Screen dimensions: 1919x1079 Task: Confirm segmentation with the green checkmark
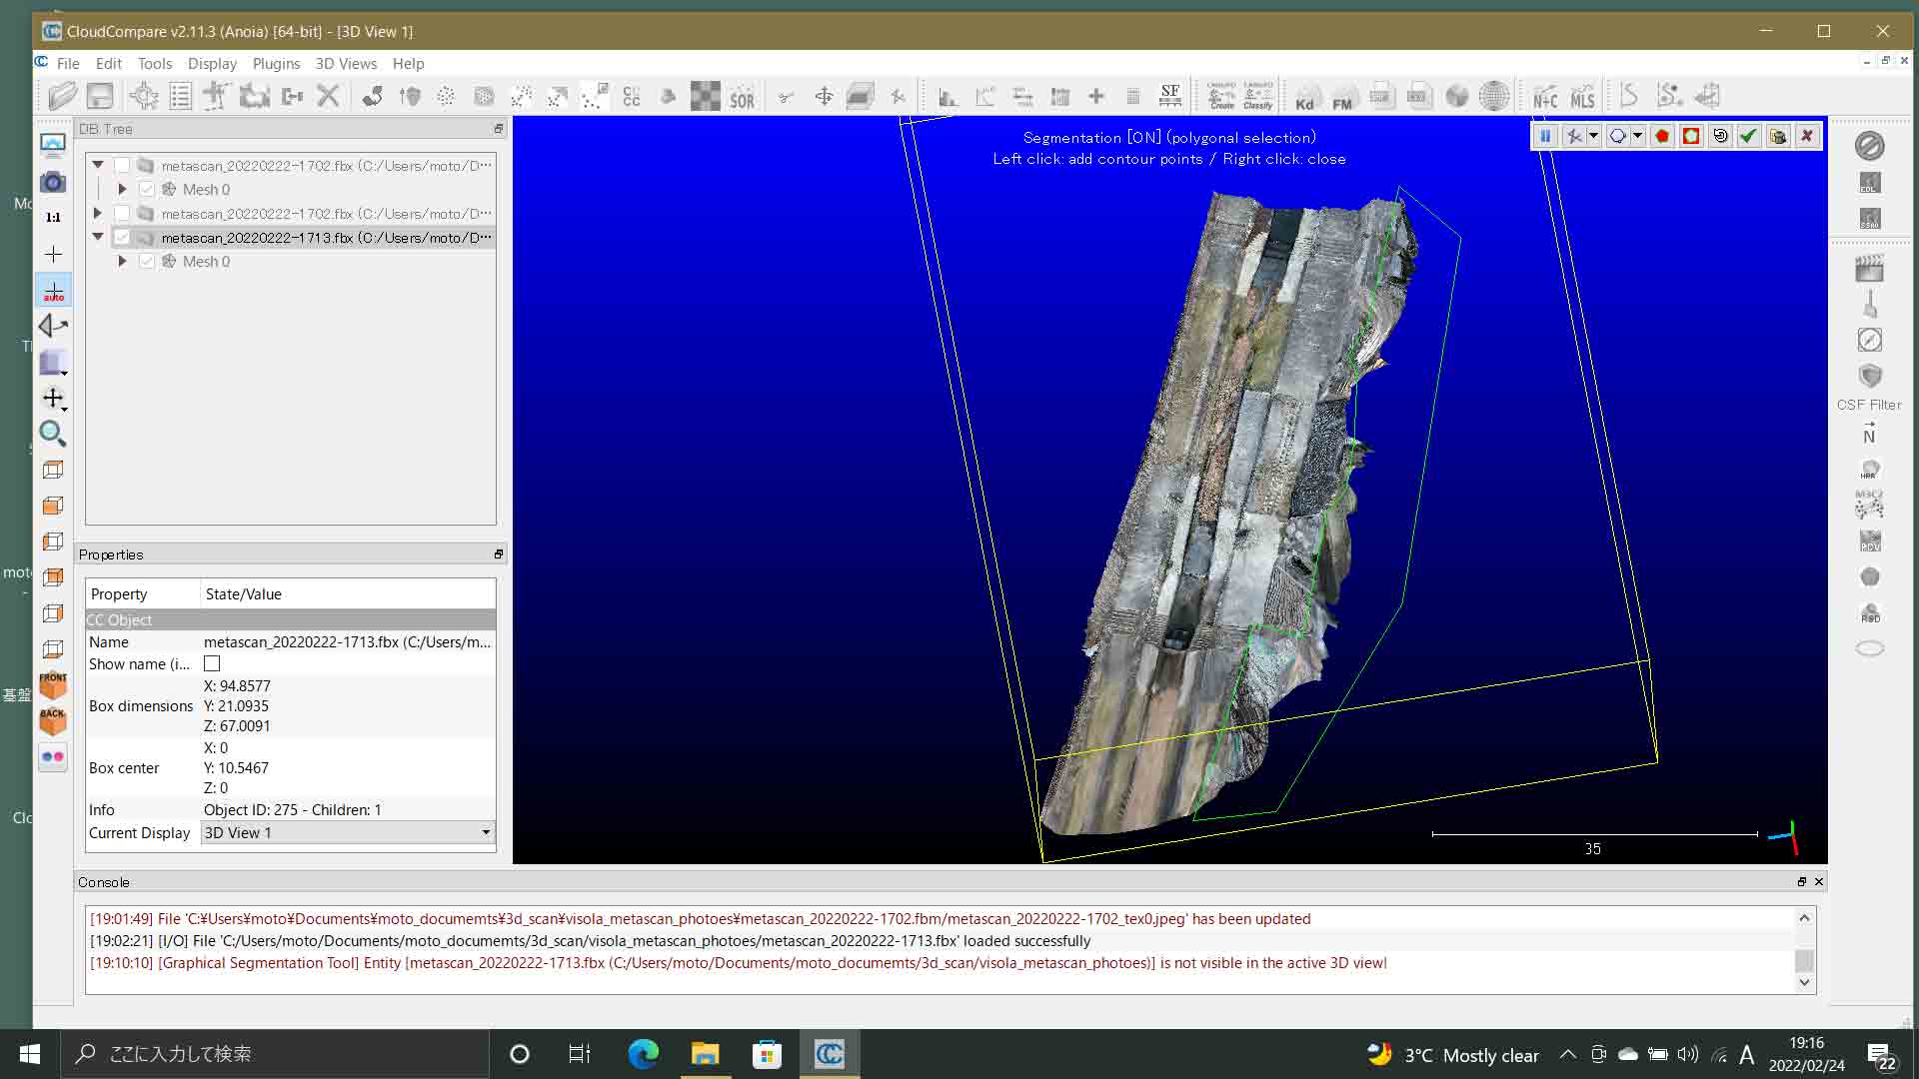click(x=1747, y=136)
